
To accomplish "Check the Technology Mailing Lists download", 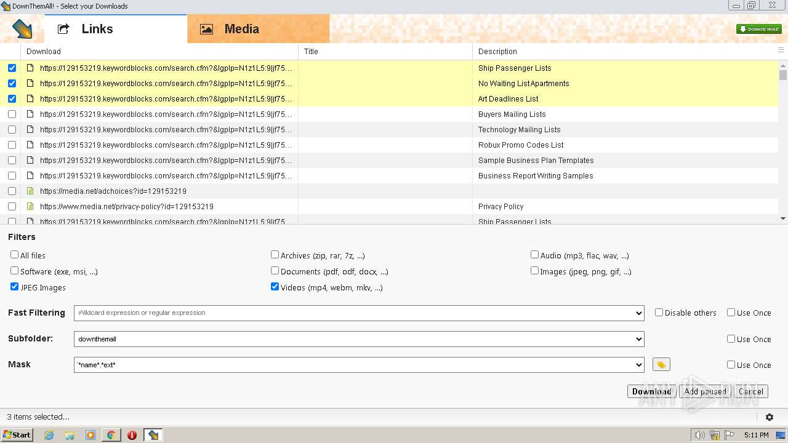I will coord(12,129).
